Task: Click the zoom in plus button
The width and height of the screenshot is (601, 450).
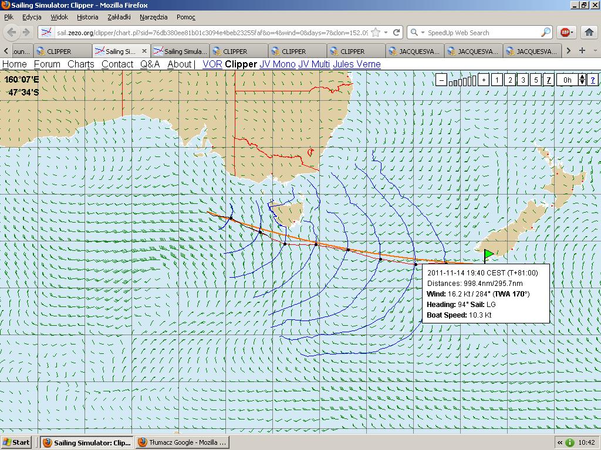Action: (484, 80)
